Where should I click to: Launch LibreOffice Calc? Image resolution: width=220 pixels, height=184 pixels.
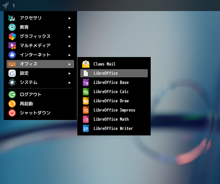[x=114, y=92]
